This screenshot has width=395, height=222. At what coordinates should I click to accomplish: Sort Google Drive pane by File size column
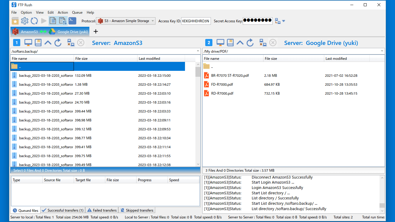(294, 59)
